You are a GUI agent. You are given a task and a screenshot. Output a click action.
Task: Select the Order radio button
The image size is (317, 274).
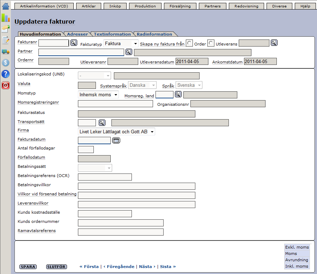pyautogui.click(x=189, y=43)
